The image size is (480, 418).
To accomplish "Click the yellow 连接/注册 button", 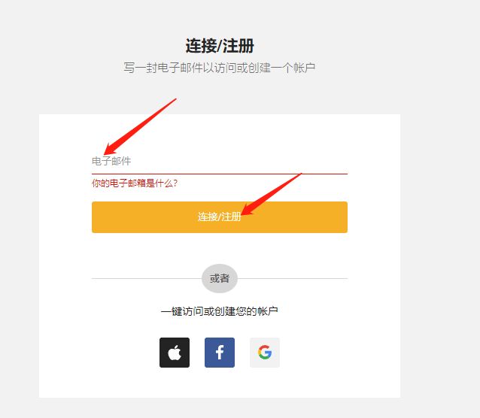I will pos(220,217).
